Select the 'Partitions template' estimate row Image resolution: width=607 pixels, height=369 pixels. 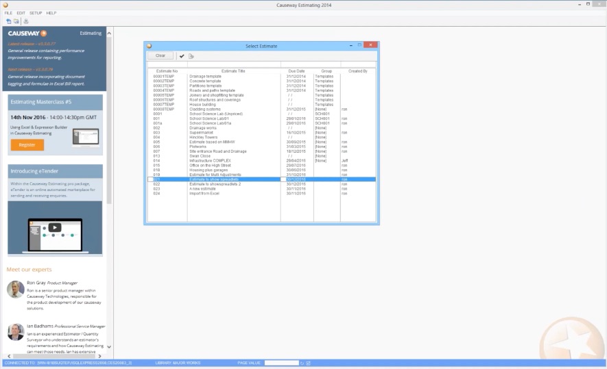(262, 86)
